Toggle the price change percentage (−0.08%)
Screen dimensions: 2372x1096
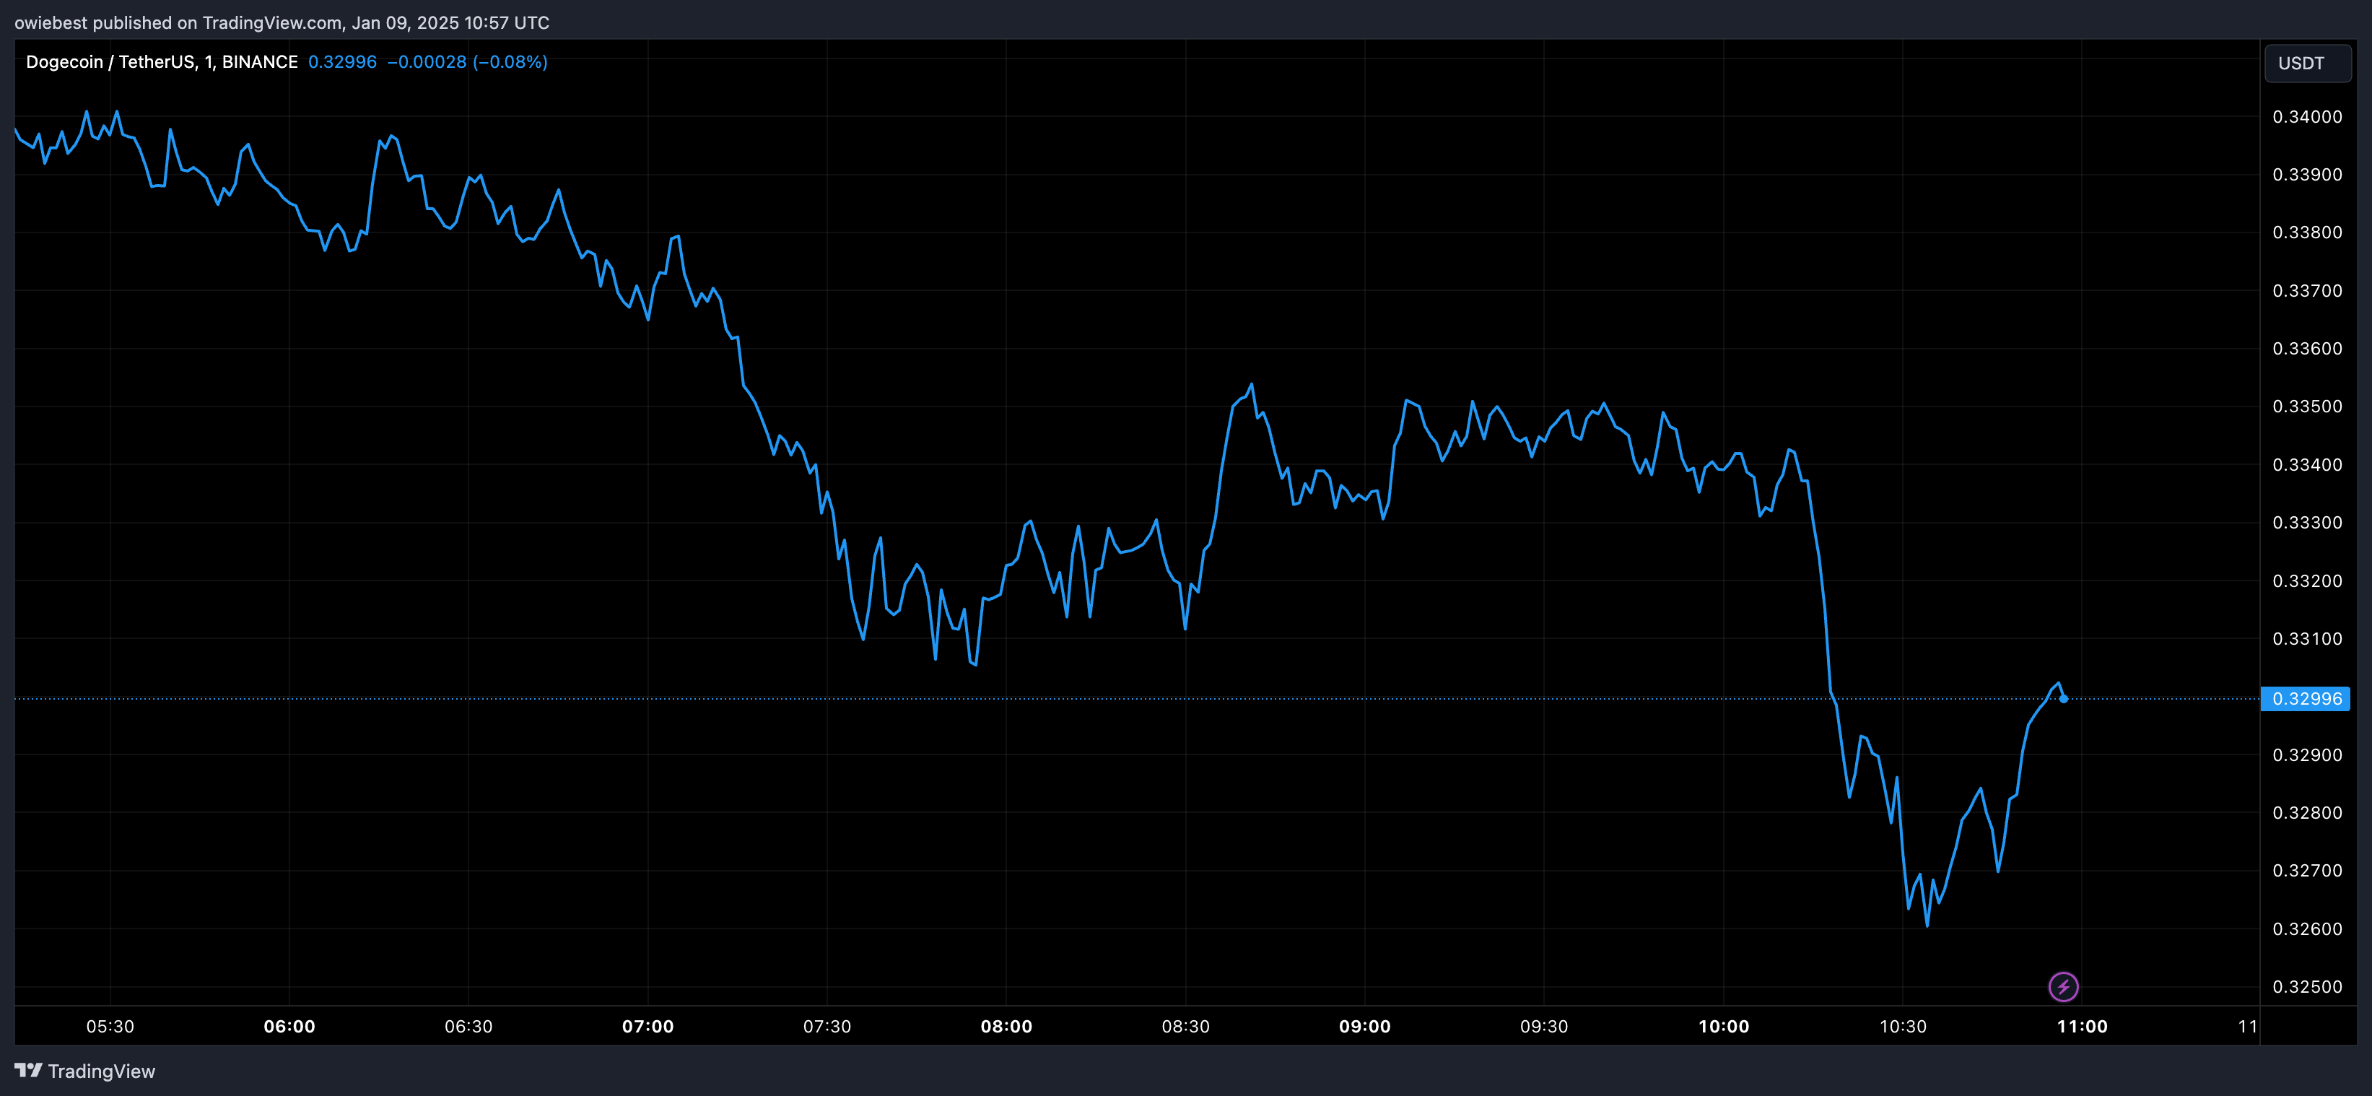508,63
